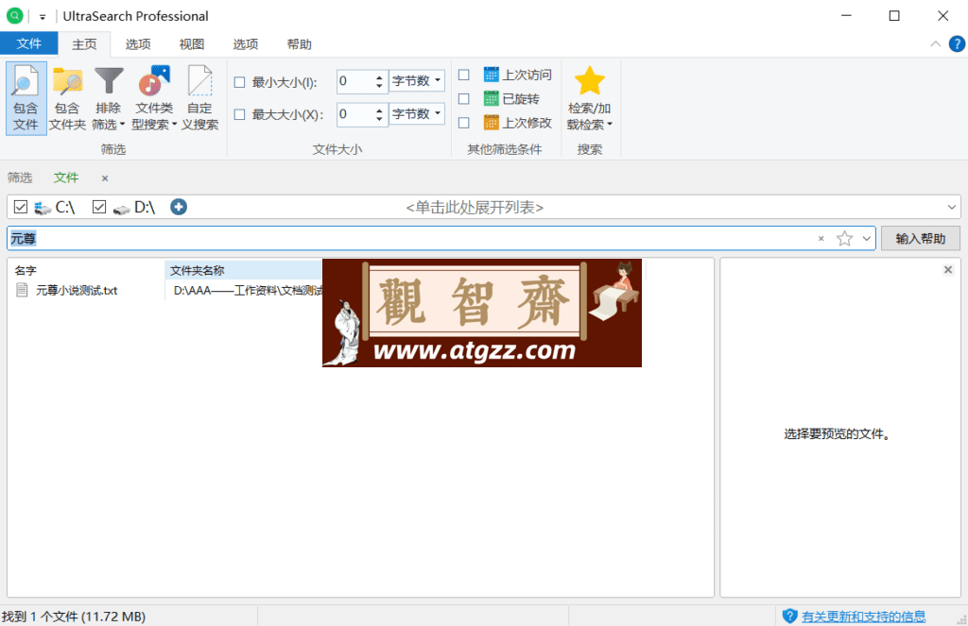Open the 帮助 ribbon tab
Viewport: 968px width, 626px height.
point(300,44)
